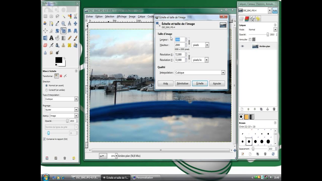Open the Image menu
The height and width of the screenshot is (181, 322).
point(132,17)
